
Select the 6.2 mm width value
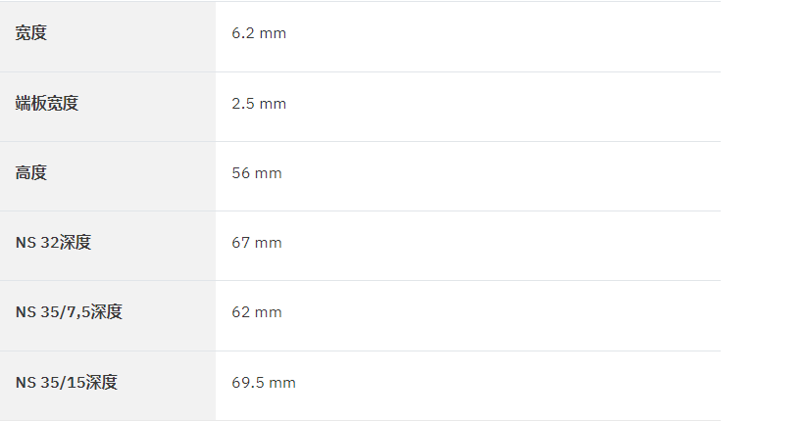click(259, 33)
